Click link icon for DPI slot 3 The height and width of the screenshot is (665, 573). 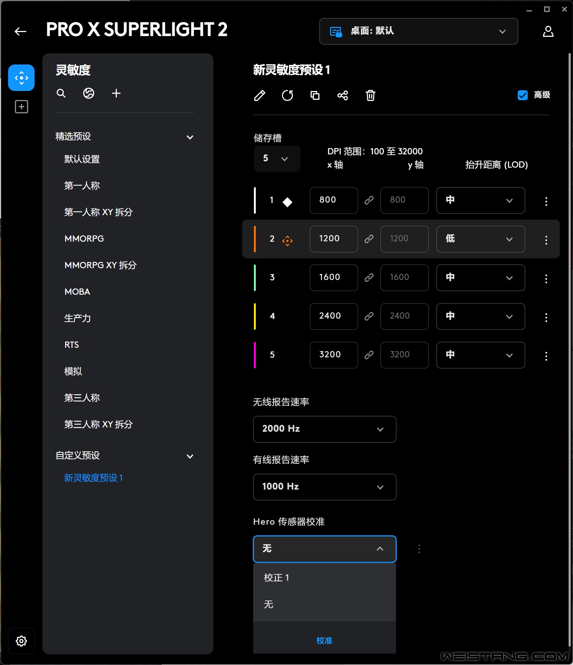(369, 277)
